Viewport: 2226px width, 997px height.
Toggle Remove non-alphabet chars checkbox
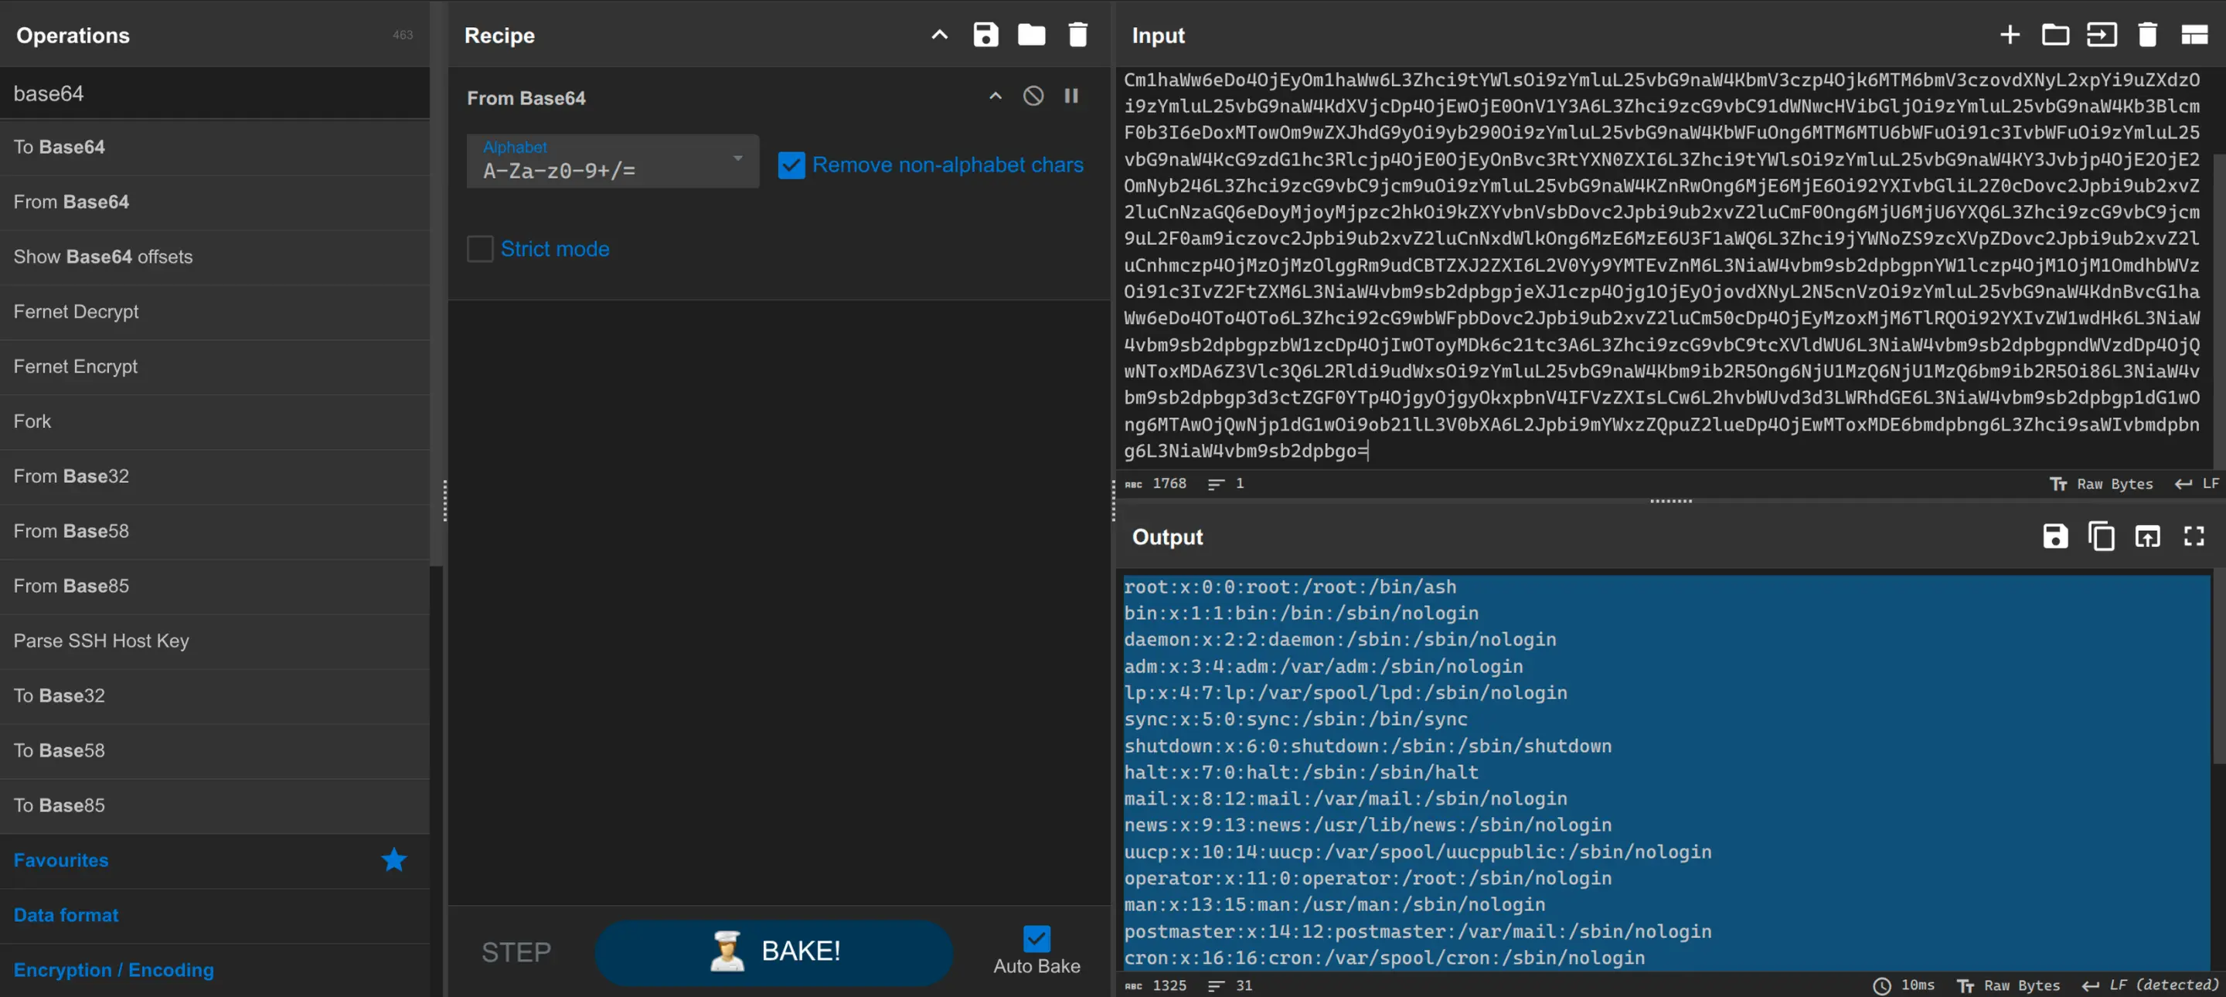coord(791,165)
